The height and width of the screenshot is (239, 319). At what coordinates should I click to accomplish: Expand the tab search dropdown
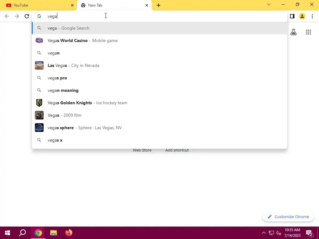(x=269, y=4)
